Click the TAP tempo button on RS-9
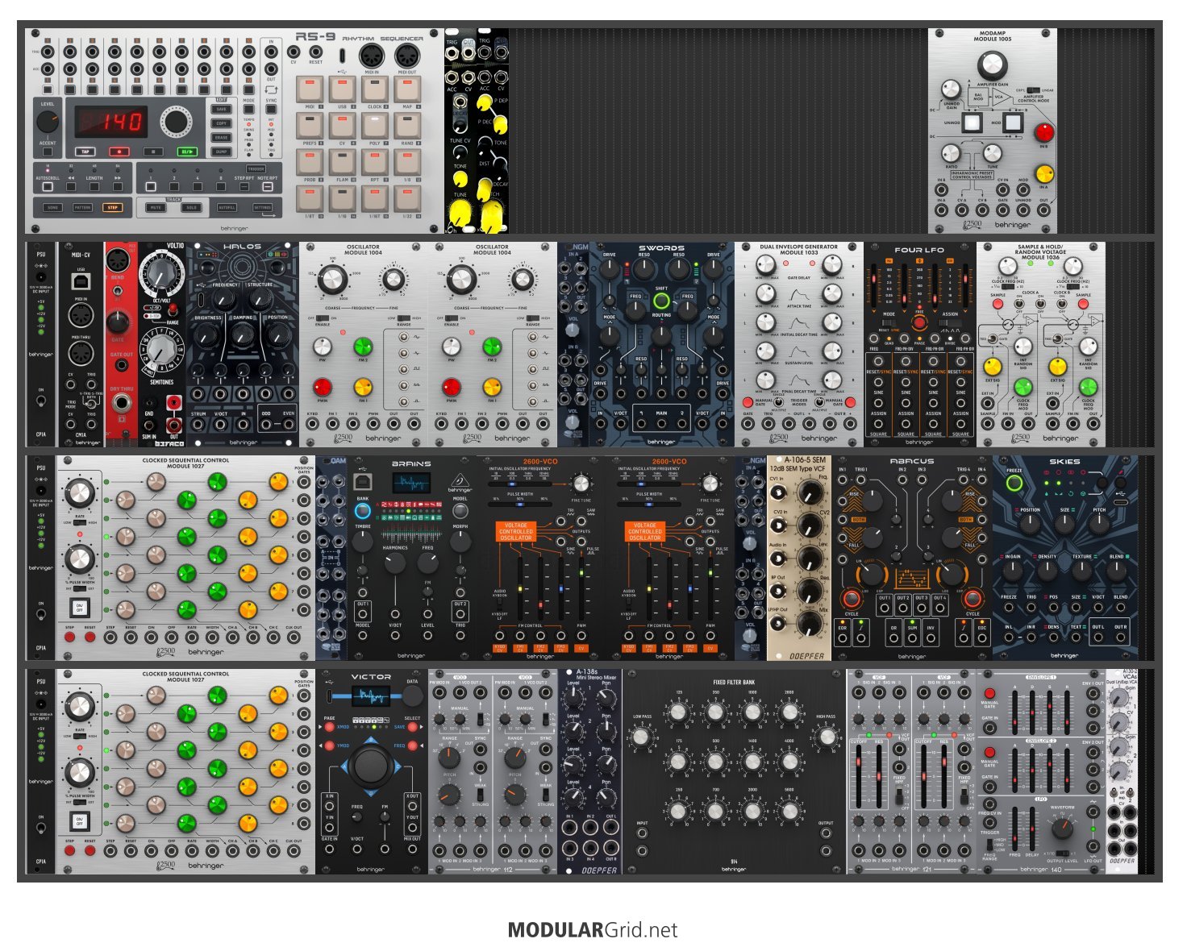Image resolution: width=1187 pixels, height=947 pixels. 85,152
